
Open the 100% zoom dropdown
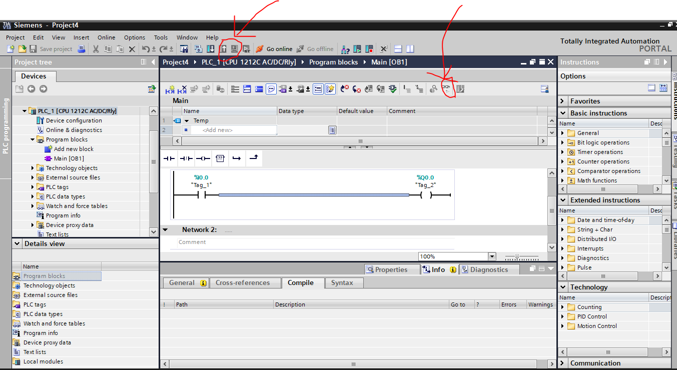click(491, 256)
